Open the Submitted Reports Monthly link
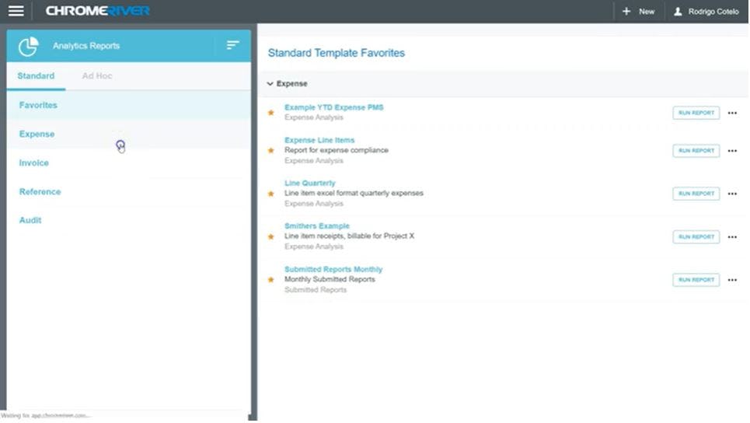Screen dimensions: 750x423 coord(333,269)
